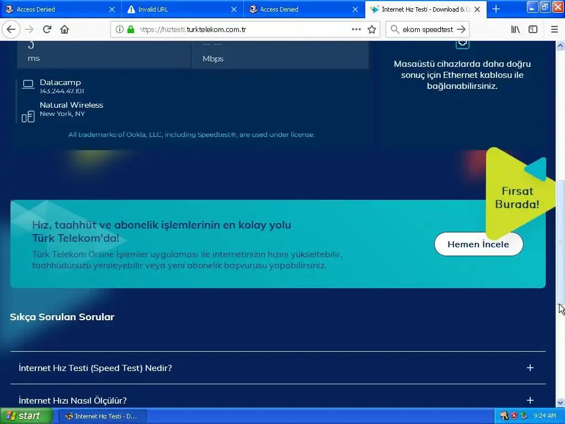Reload the current page
565x424 pixels.
coord(47,29)
